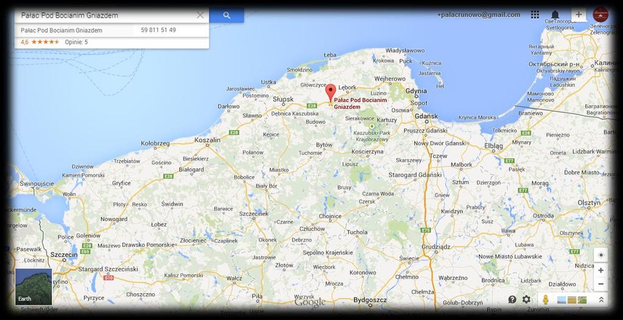Expand the imagery strip with double chevron
The image size is (623, 320).
pyautogui.click(x=602, y=300)
